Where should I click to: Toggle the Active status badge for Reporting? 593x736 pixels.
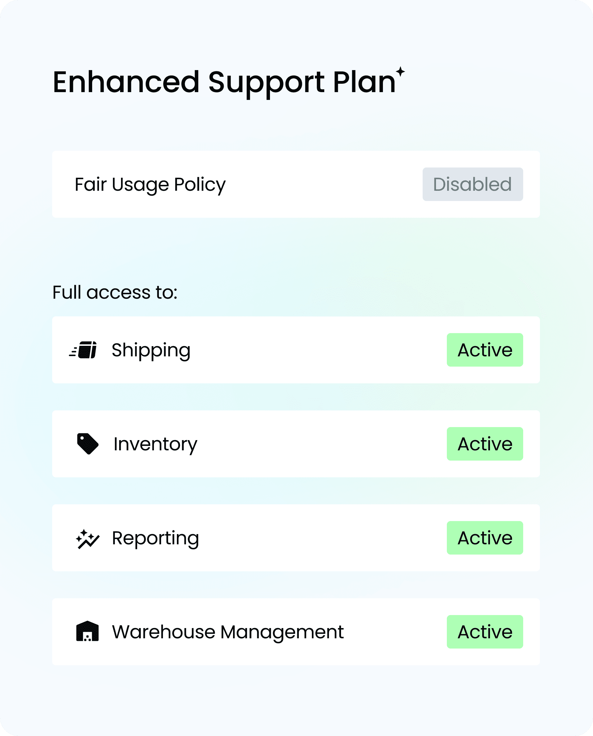pos(485,538)
